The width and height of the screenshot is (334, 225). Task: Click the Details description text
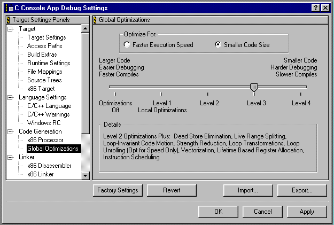204,146
